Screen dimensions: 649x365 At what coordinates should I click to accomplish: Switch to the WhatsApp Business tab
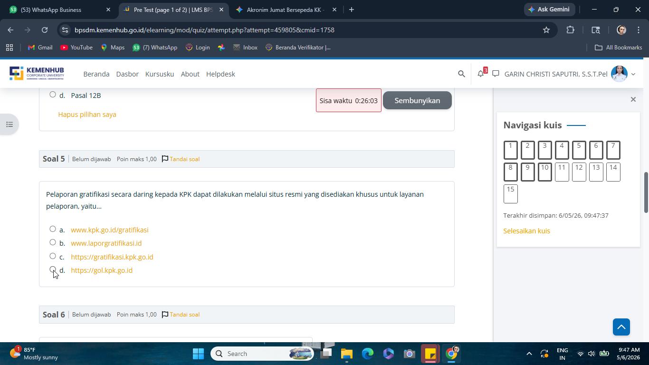pyautogui.click(x=60, y=10)
